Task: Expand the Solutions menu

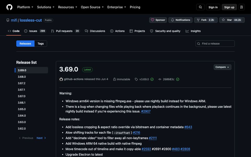Action: (45, 7)
